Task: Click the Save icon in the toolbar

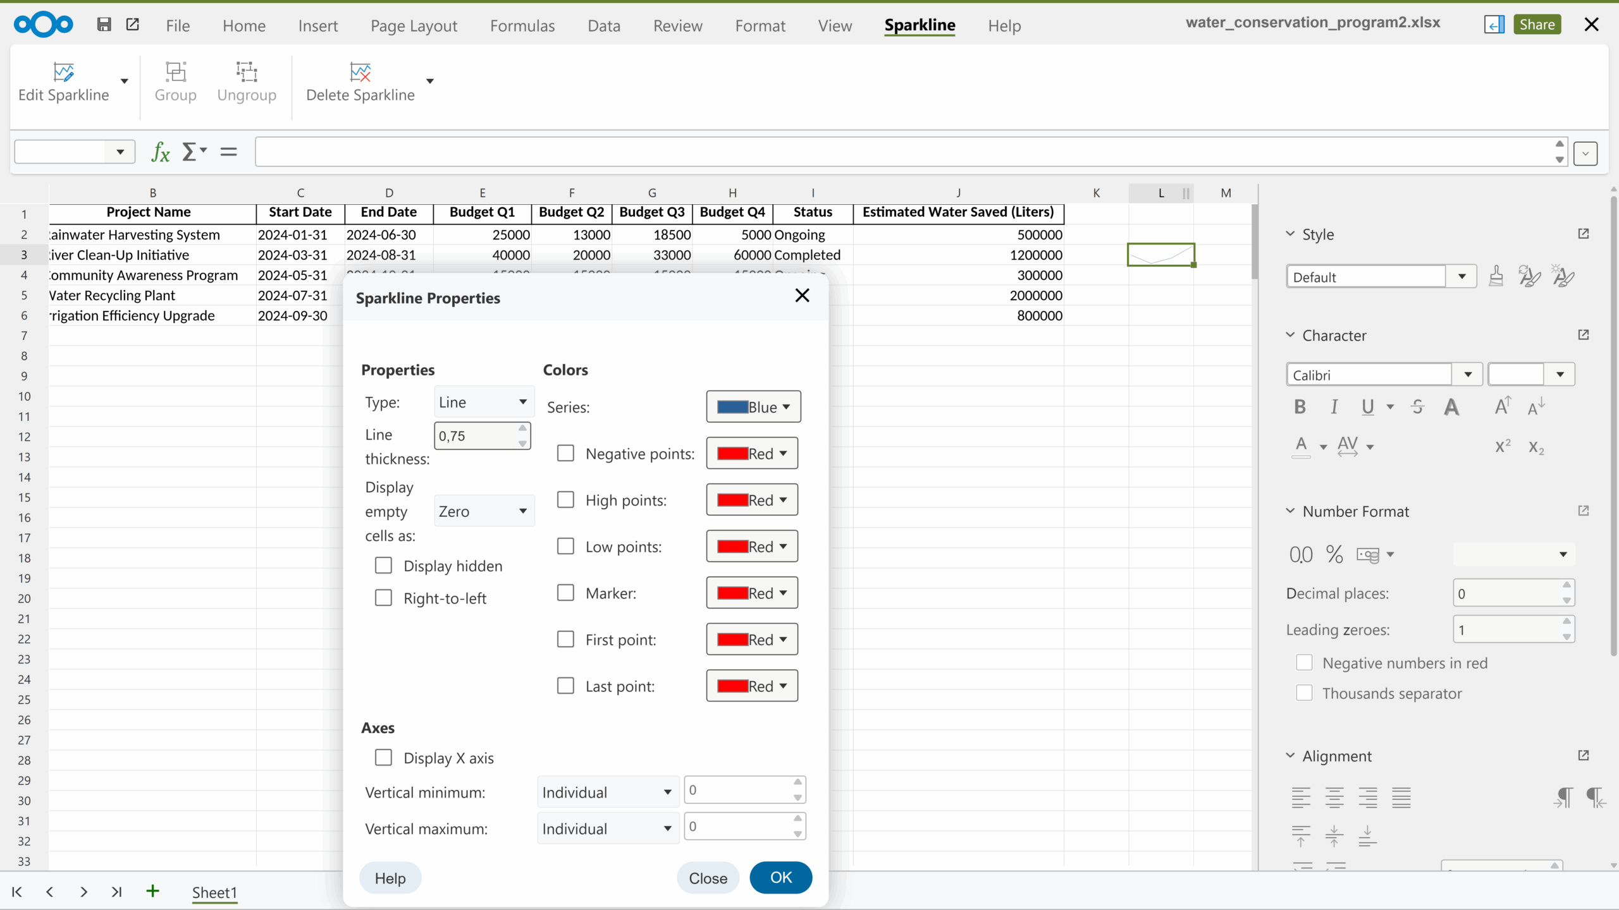Action: point(104,24)
